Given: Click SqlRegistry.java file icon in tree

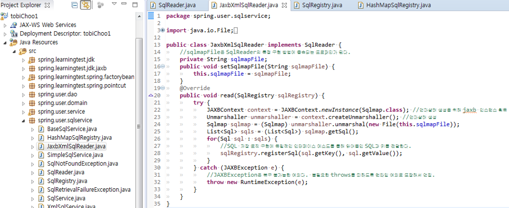Looking at the screenshot, I should 41,181.
